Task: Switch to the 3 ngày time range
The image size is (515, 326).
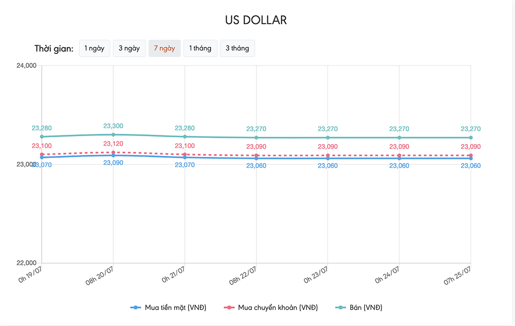Action: (129, 48)
